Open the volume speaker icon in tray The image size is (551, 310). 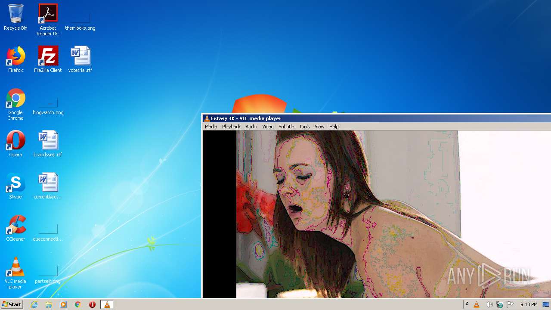click(x=489, y=304)
